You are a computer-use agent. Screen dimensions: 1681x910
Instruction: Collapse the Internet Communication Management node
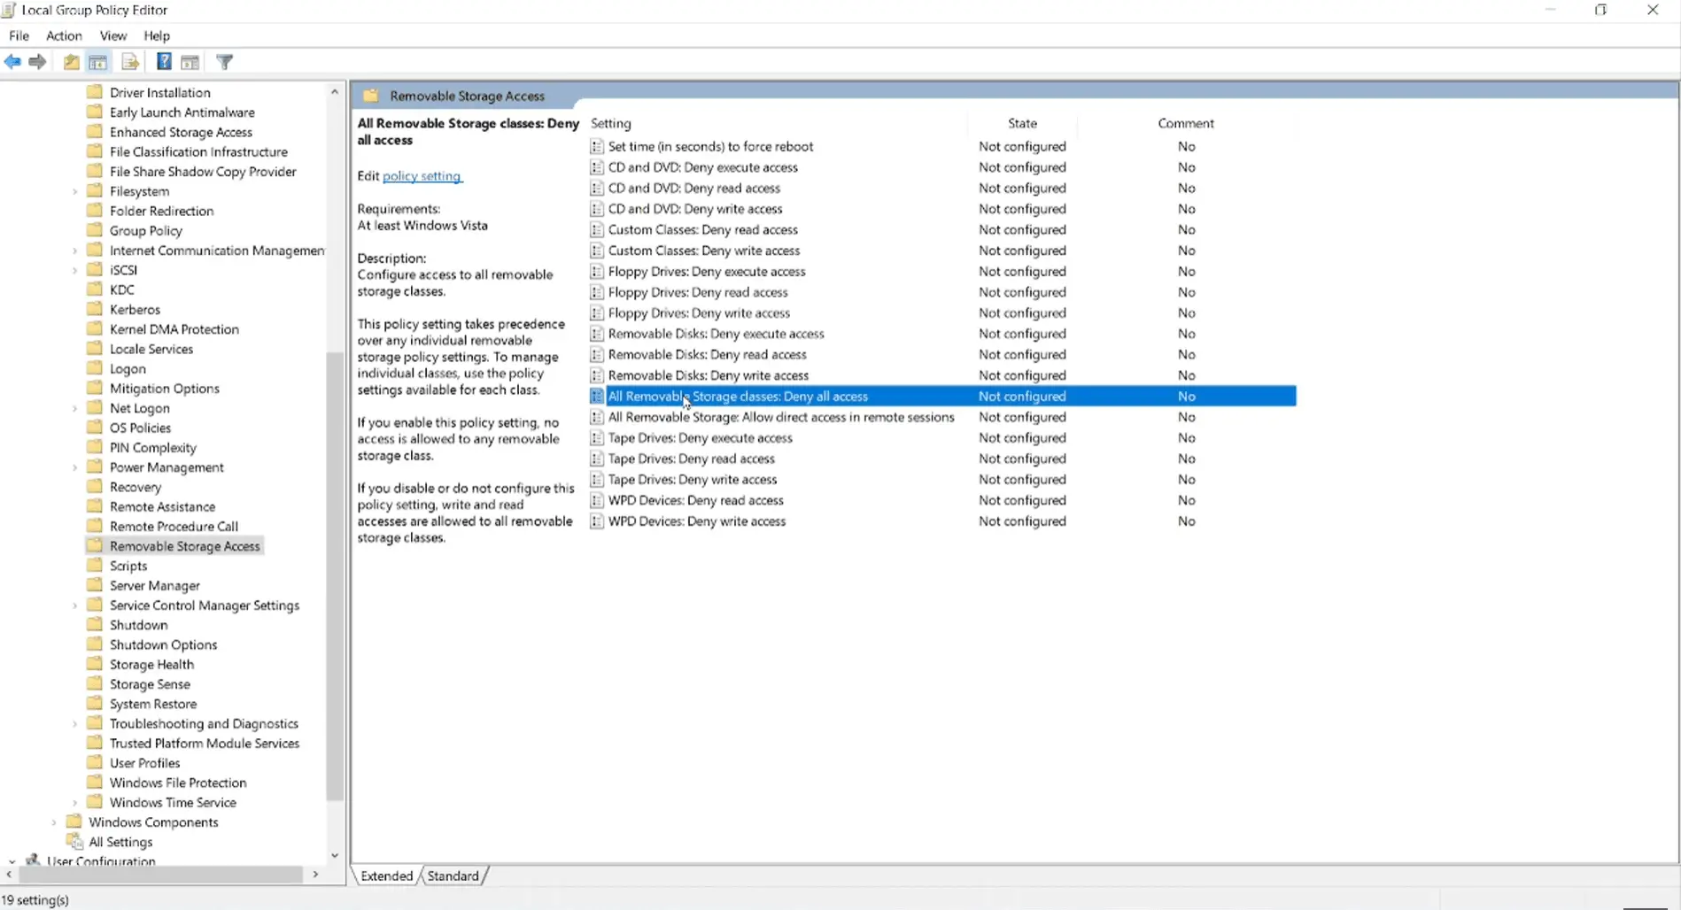click(75, 250)
